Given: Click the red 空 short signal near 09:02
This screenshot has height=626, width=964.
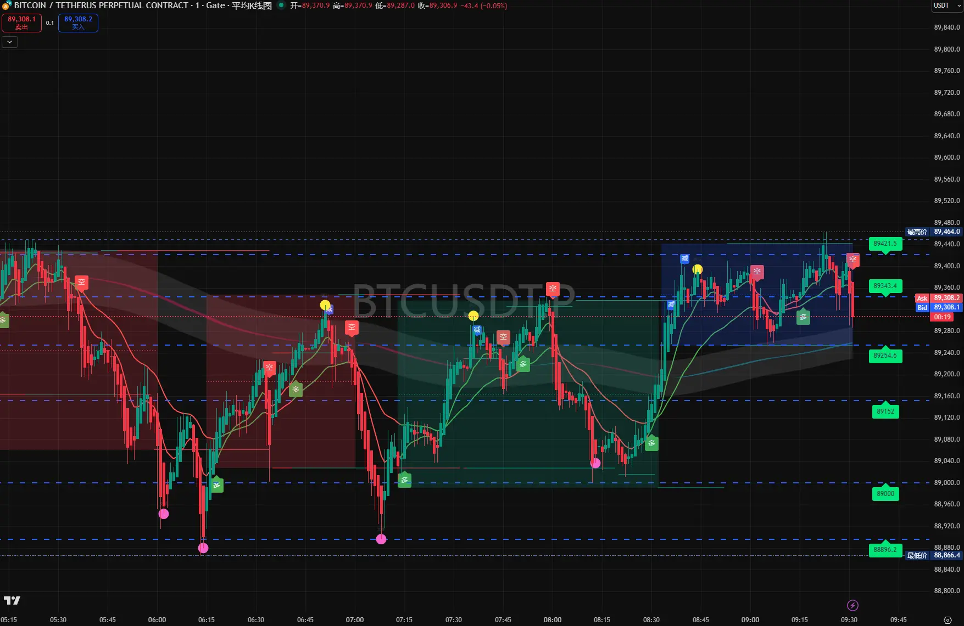Looking at the screenshot, I should (x=757, y=272).
